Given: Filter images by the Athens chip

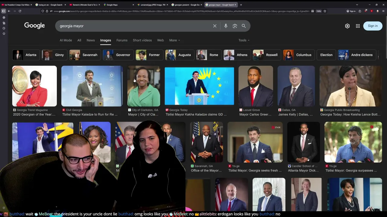Looking at the screenshot, I should (237, 55).
